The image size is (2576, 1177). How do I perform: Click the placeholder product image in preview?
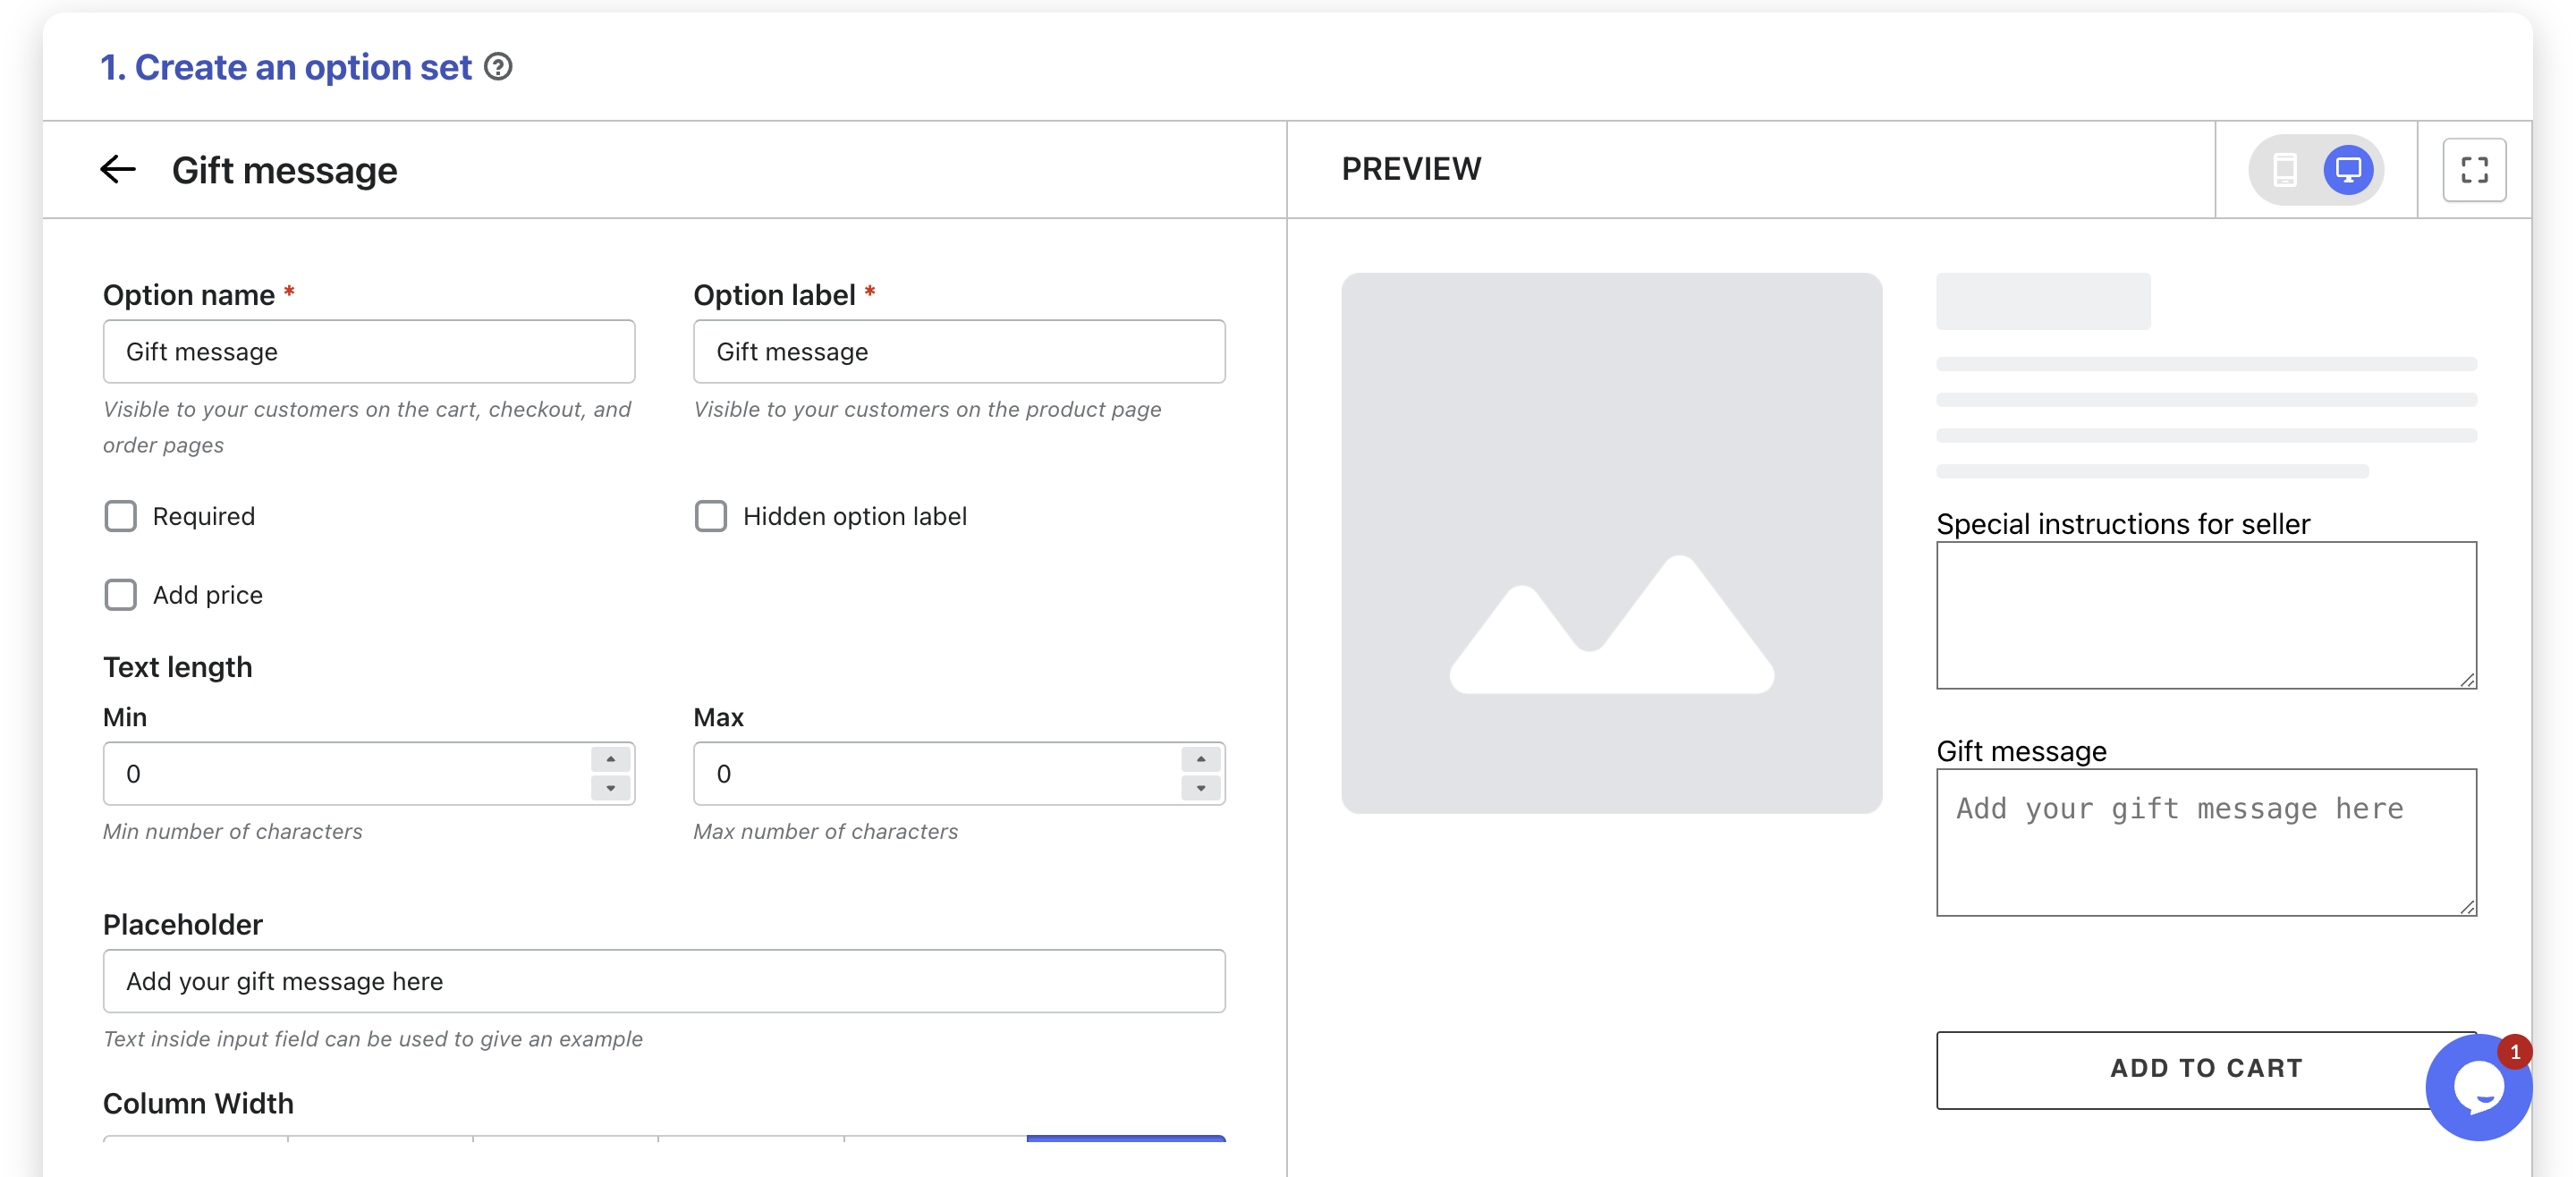(x=1611, y=543)
